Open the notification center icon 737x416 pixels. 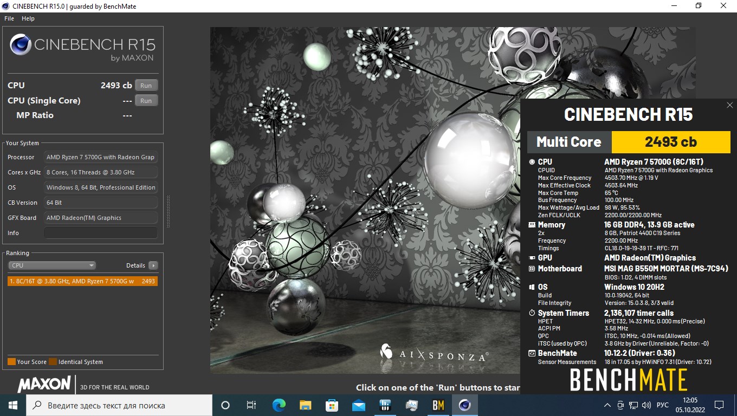pos(719,405)
